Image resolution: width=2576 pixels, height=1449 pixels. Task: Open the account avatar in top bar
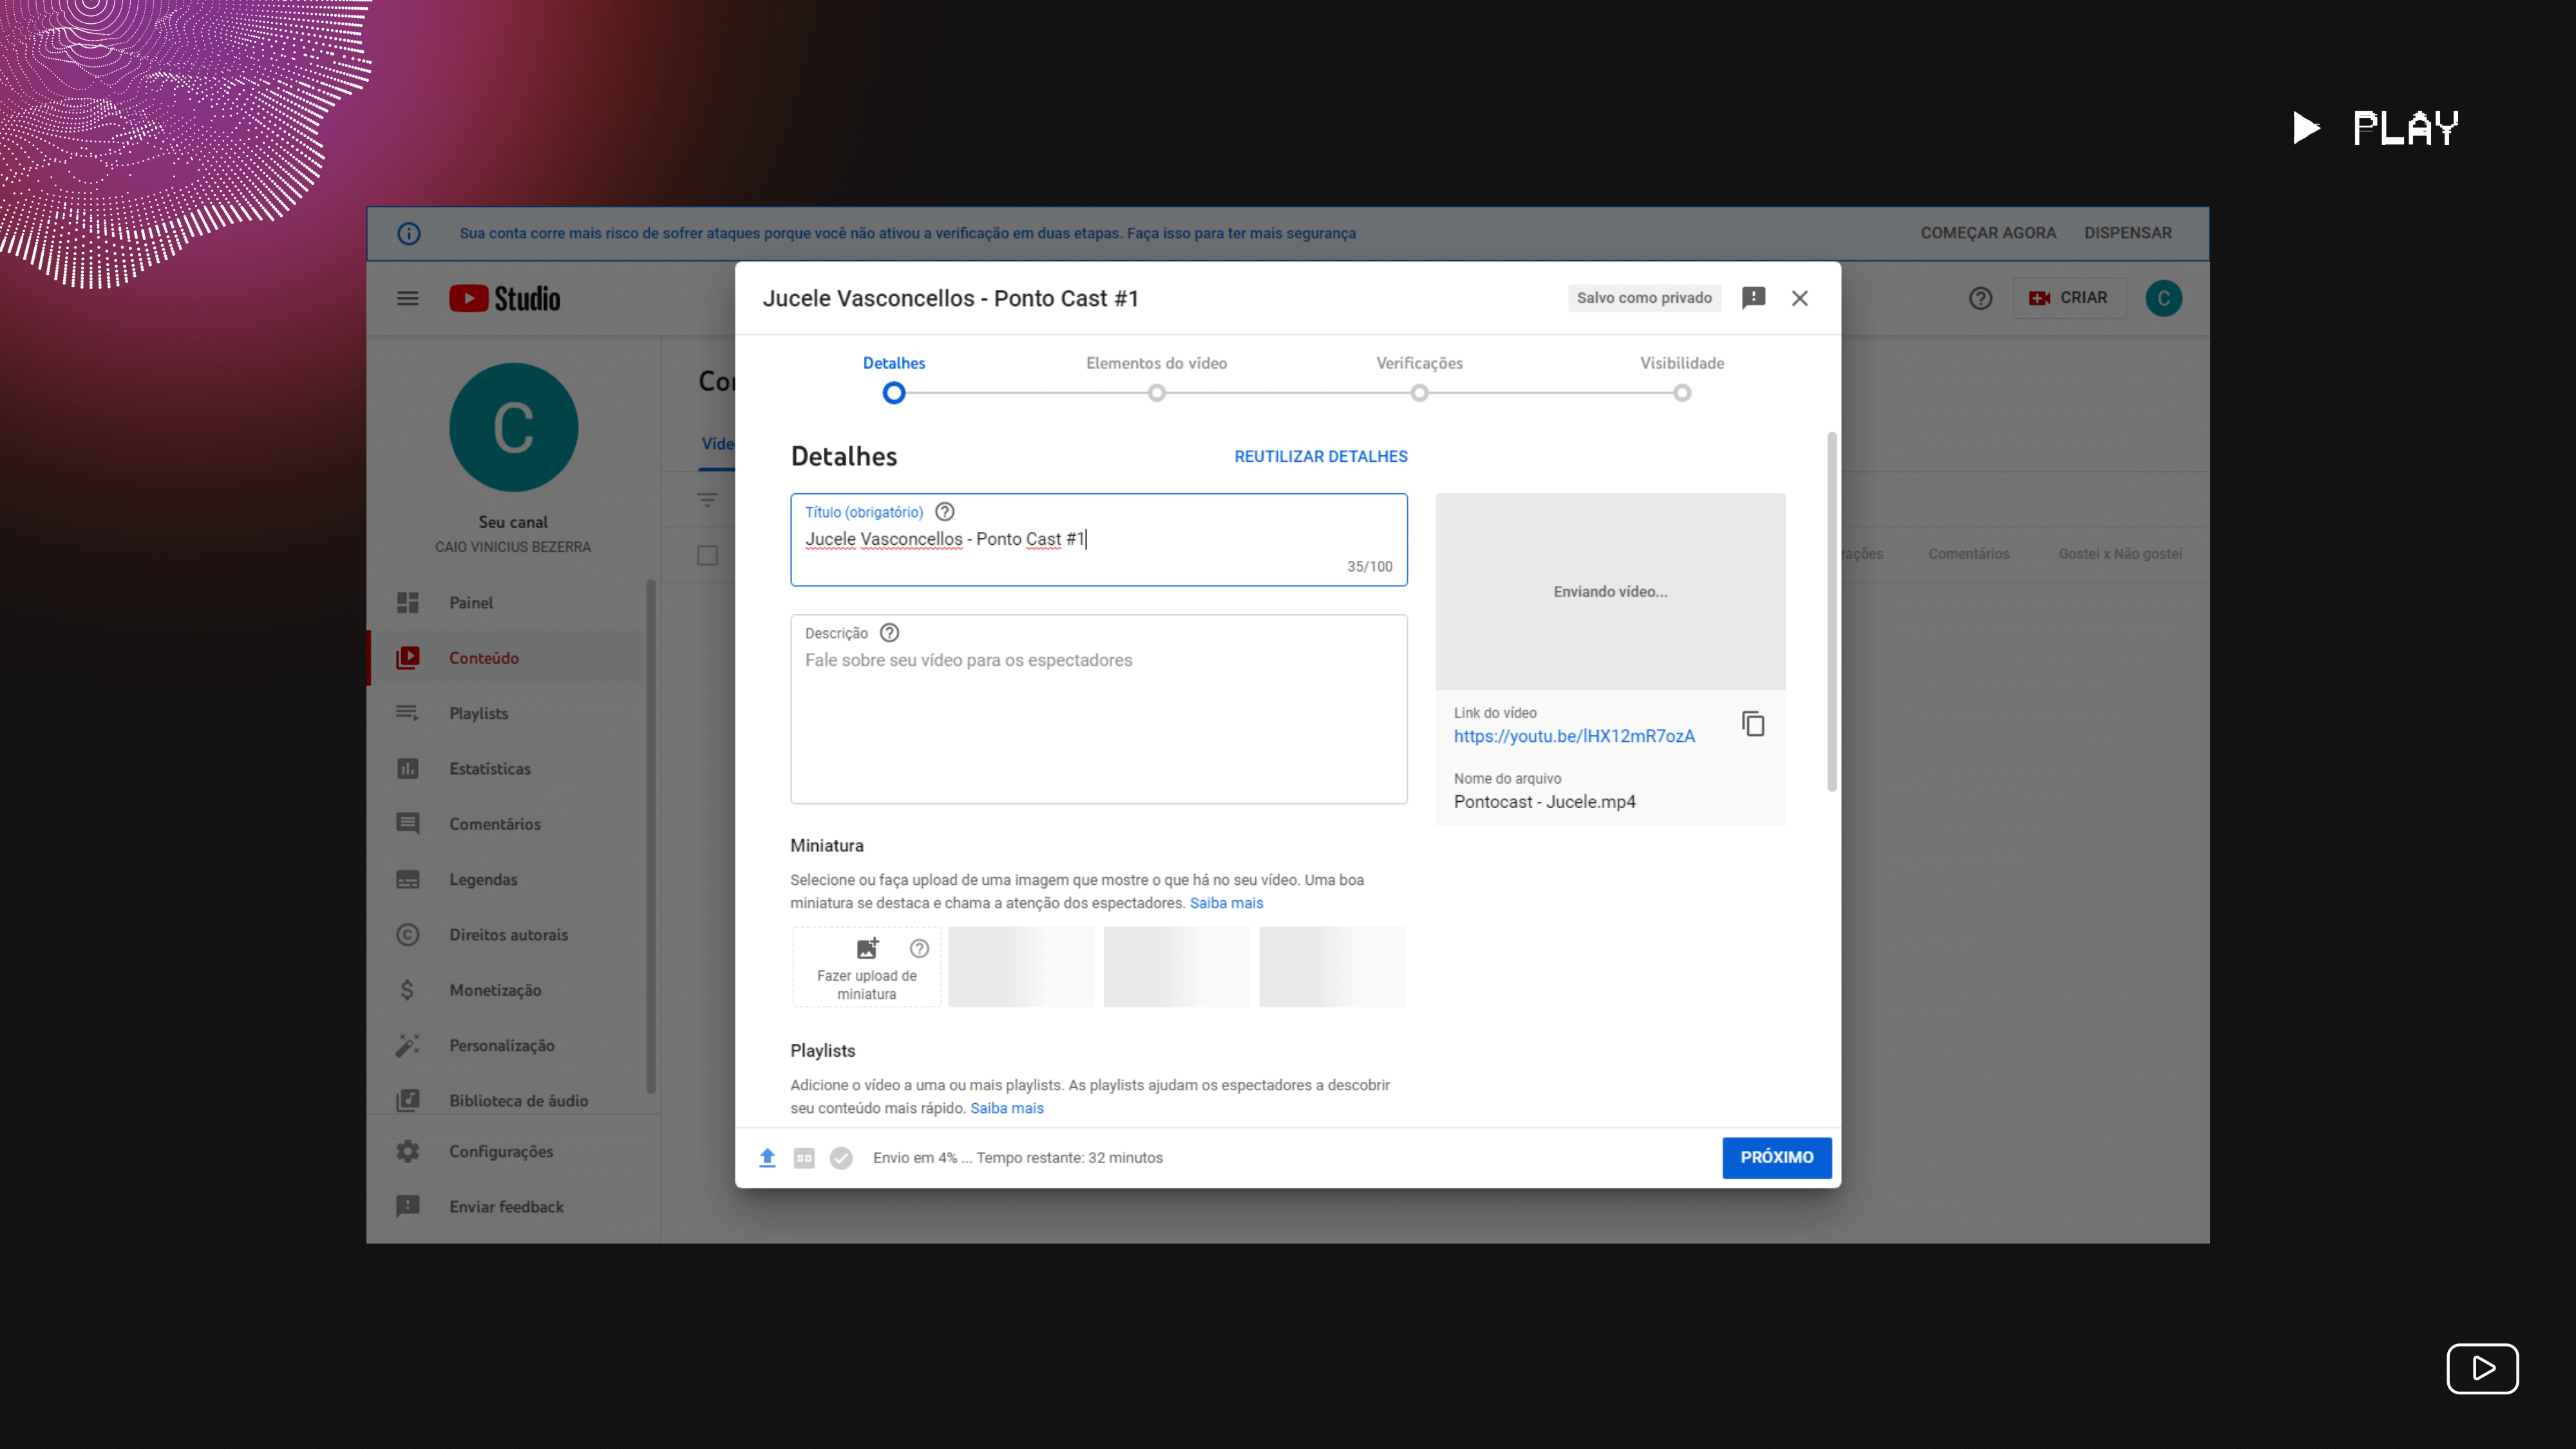(x=2163, y=298)
